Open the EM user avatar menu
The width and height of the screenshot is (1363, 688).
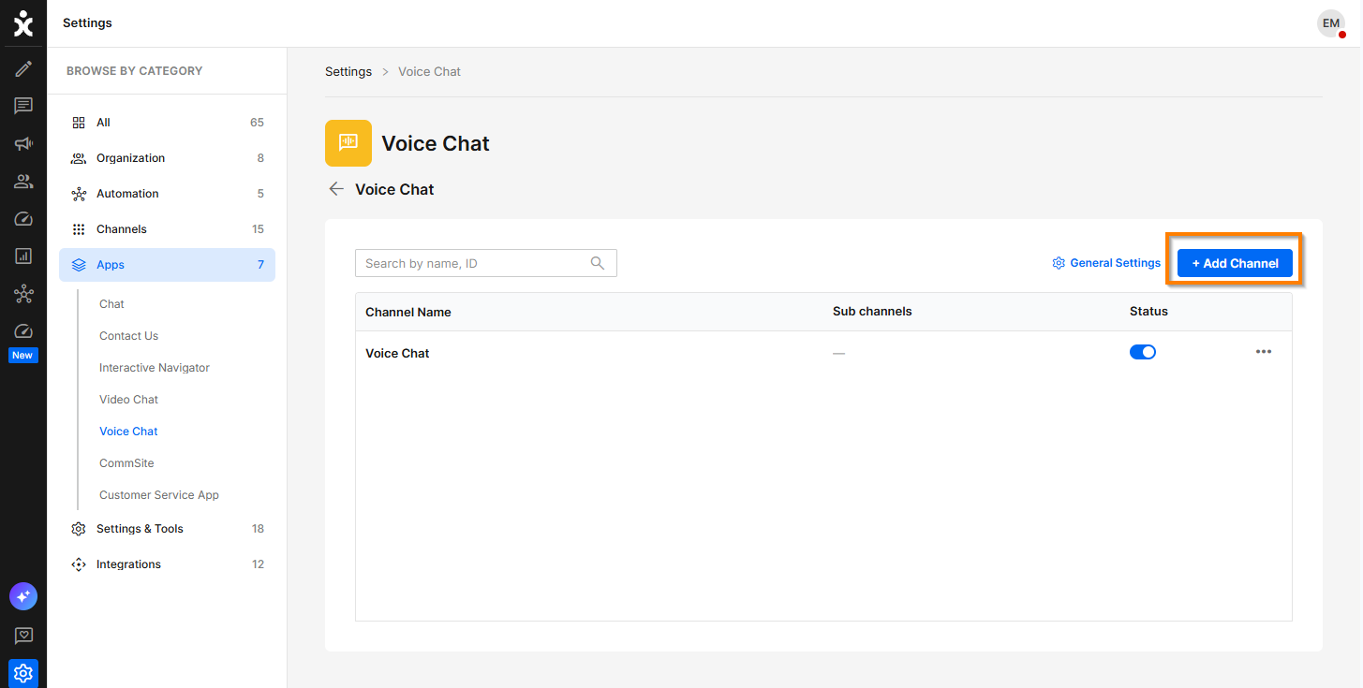point(1331,23)
